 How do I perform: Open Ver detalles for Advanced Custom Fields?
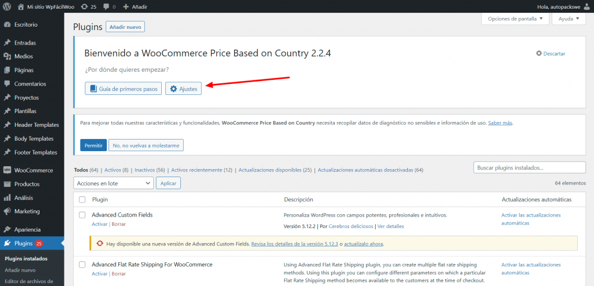(390, 226)
